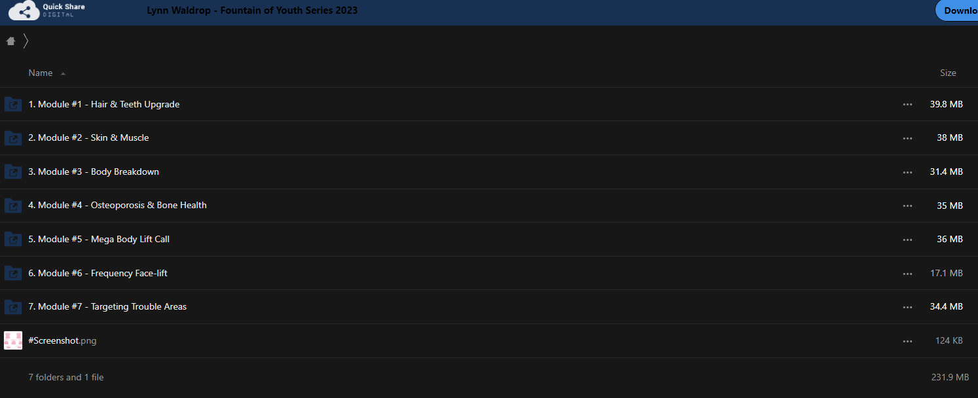This screenshot has width=978, height=398.
Task: Open Module #5 - Mega Body Lift Call
Action: (99, 239)
